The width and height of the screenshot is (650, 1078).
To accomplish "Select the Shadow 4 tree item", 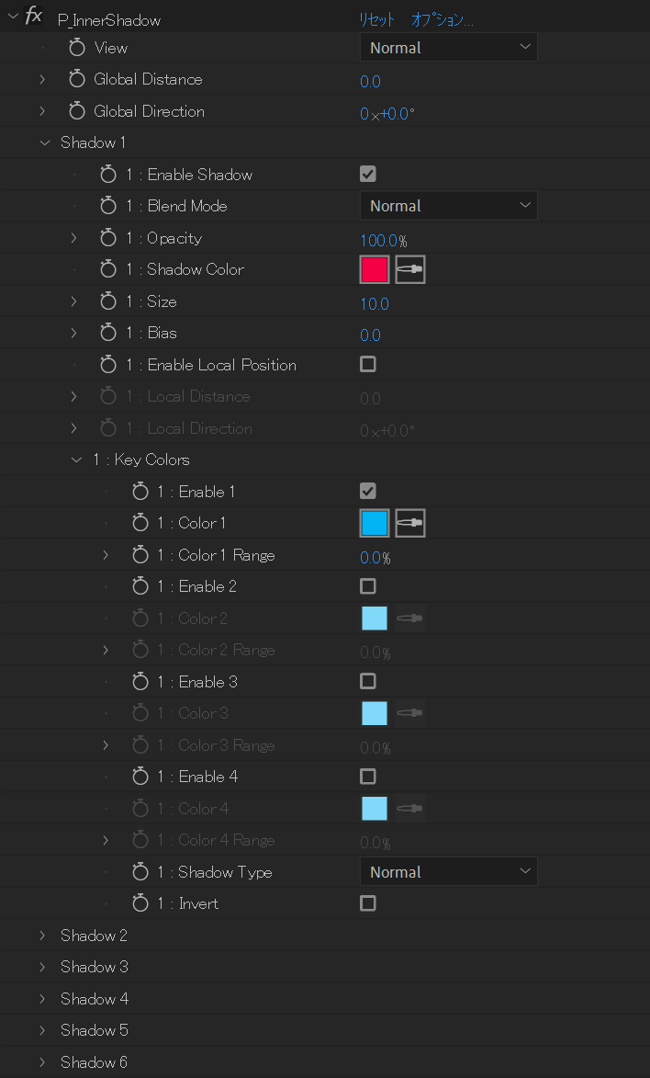I will click(95, 998).
